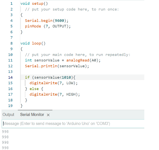
Task: Click line number 14 in the gutter
Action: click(10, 77)
